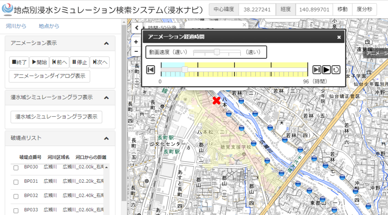
Task: Click 浸水域シミュレーショングラフ表示 button
Action: (56, 117)
